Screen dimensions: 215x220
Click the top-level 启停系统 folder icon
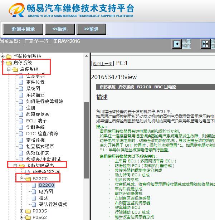click(x=9, y=63)
